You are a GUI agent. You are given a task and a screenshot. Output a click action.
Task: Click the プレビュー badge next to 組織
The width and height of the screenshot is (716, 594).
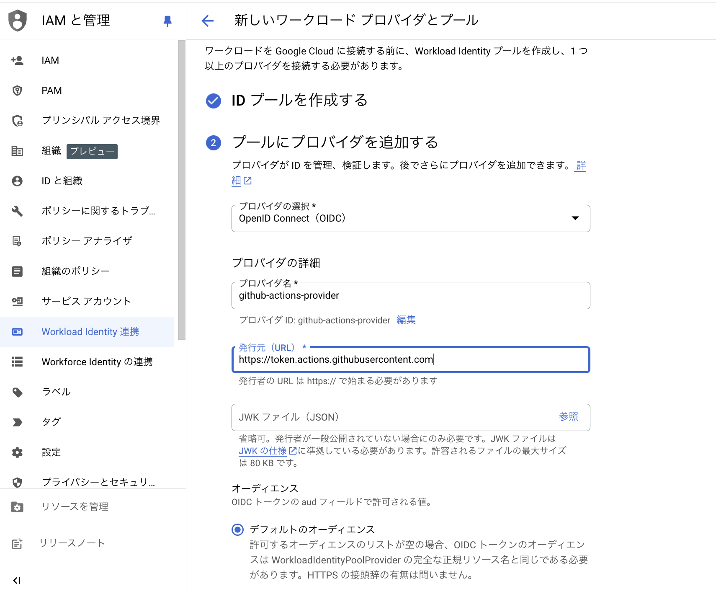coord(92,151)
